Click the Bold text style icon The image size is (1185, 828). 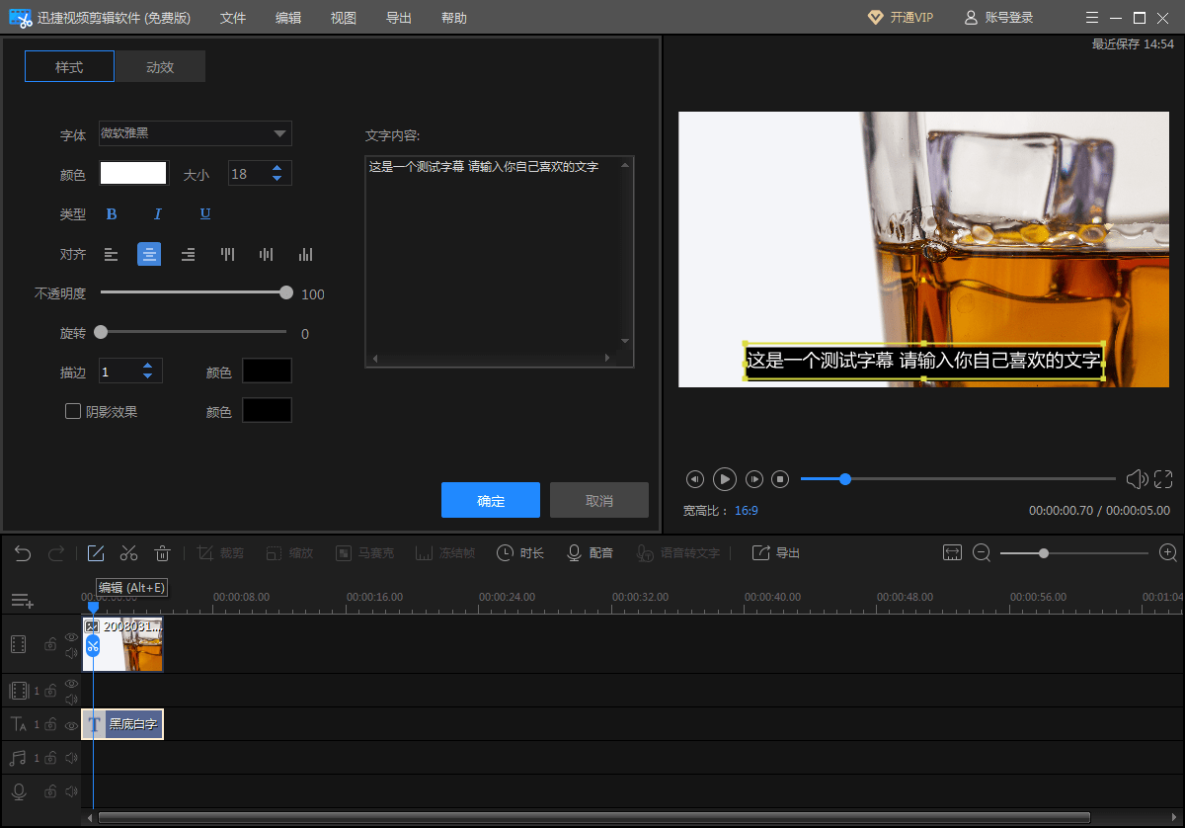112,214
